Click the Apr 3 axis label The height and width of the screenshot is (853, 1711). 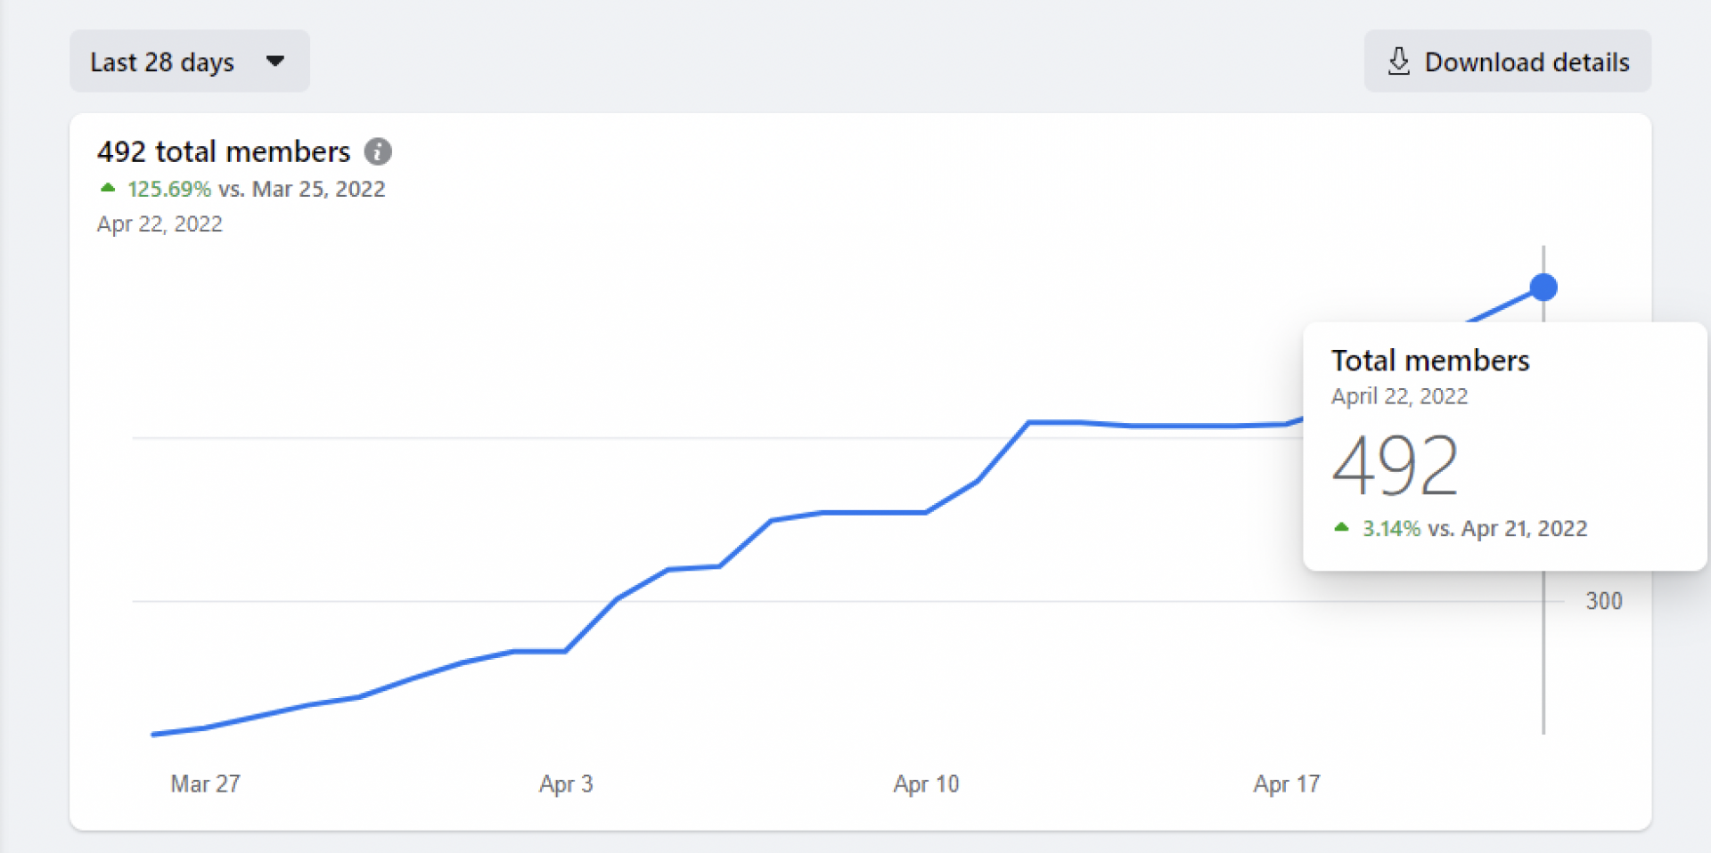pos(566,784)
